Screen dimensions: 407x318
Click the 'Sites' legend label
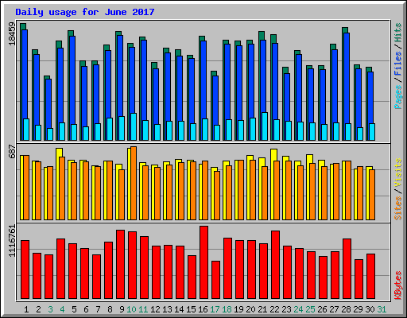[x=398, y=208]
